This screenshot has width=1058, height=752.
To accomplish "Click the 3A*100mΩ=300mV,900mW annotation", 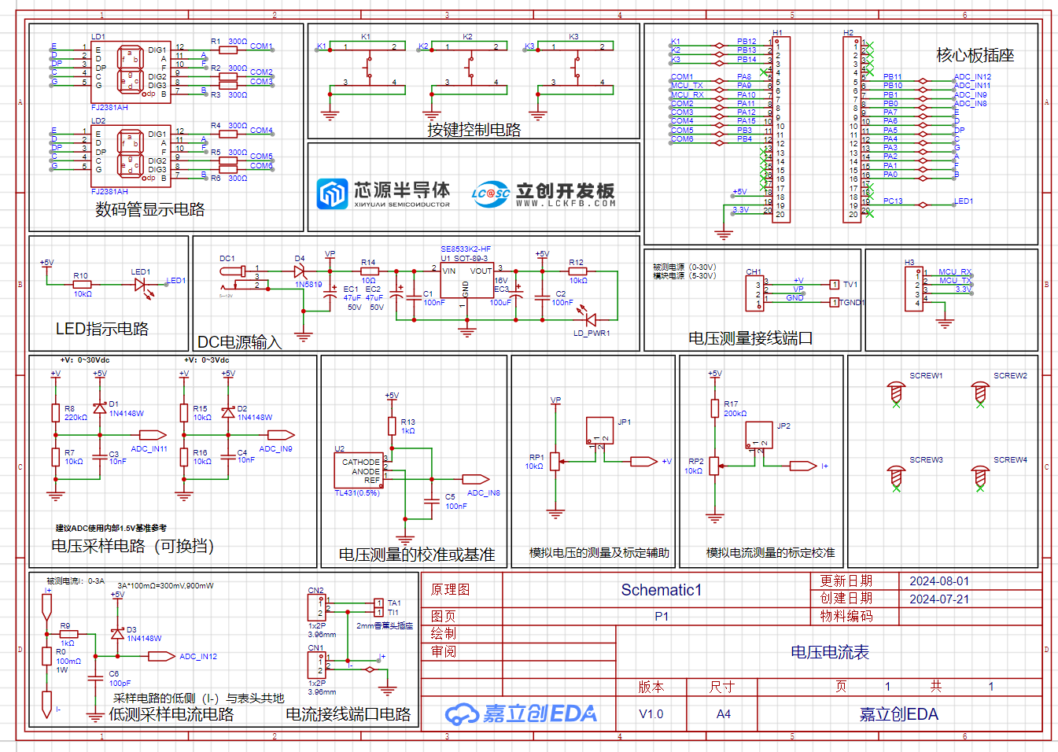I will (x=165, y=585).
